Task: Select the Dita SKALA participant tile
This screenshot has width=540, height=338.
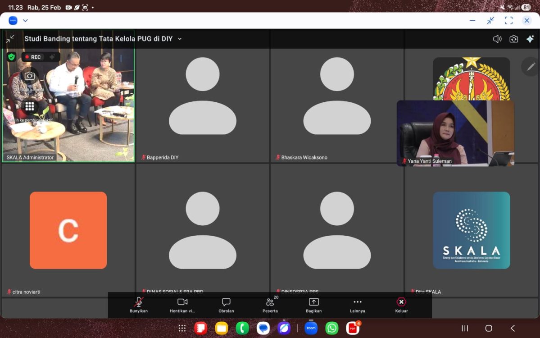Action: (x=471, y=230)
